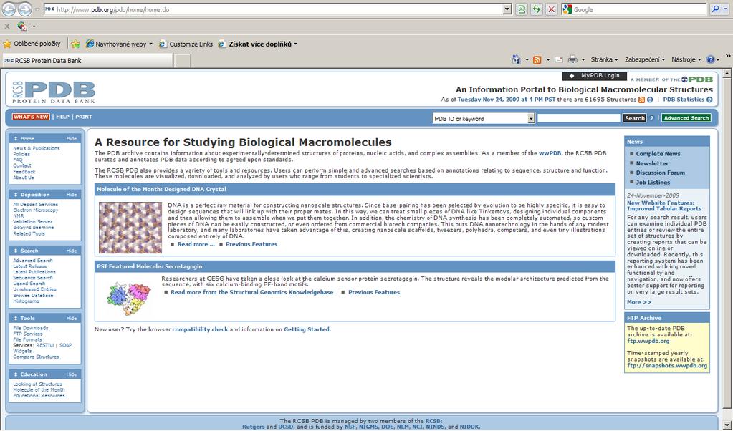733x431 pixels.
Task: Refresh the page with the green arrows icon
Action: [x=537, y=9]
